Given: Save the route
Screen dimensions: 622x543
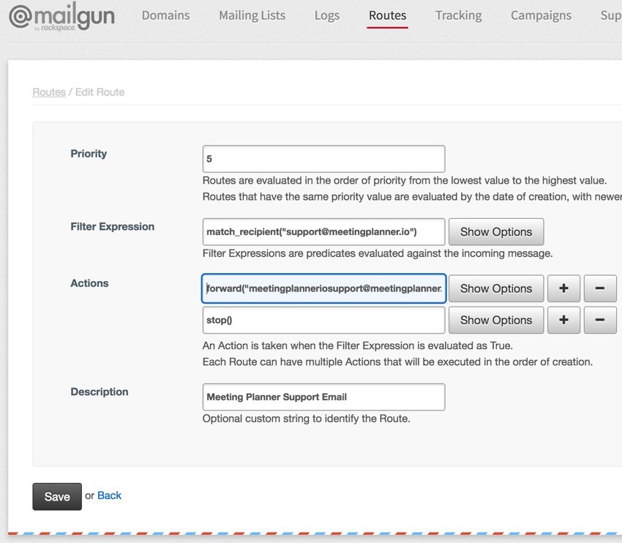Looking at the screenshot, I should [57, 497].
